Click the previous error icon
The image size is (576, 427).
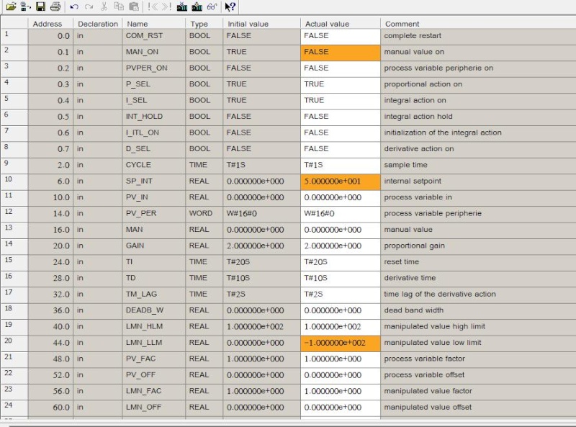(153, 6)
